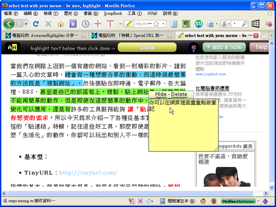Viewport: 276px width, 207px height.
Task: Open the notebook icon in status bar
Action: point(162,201)
